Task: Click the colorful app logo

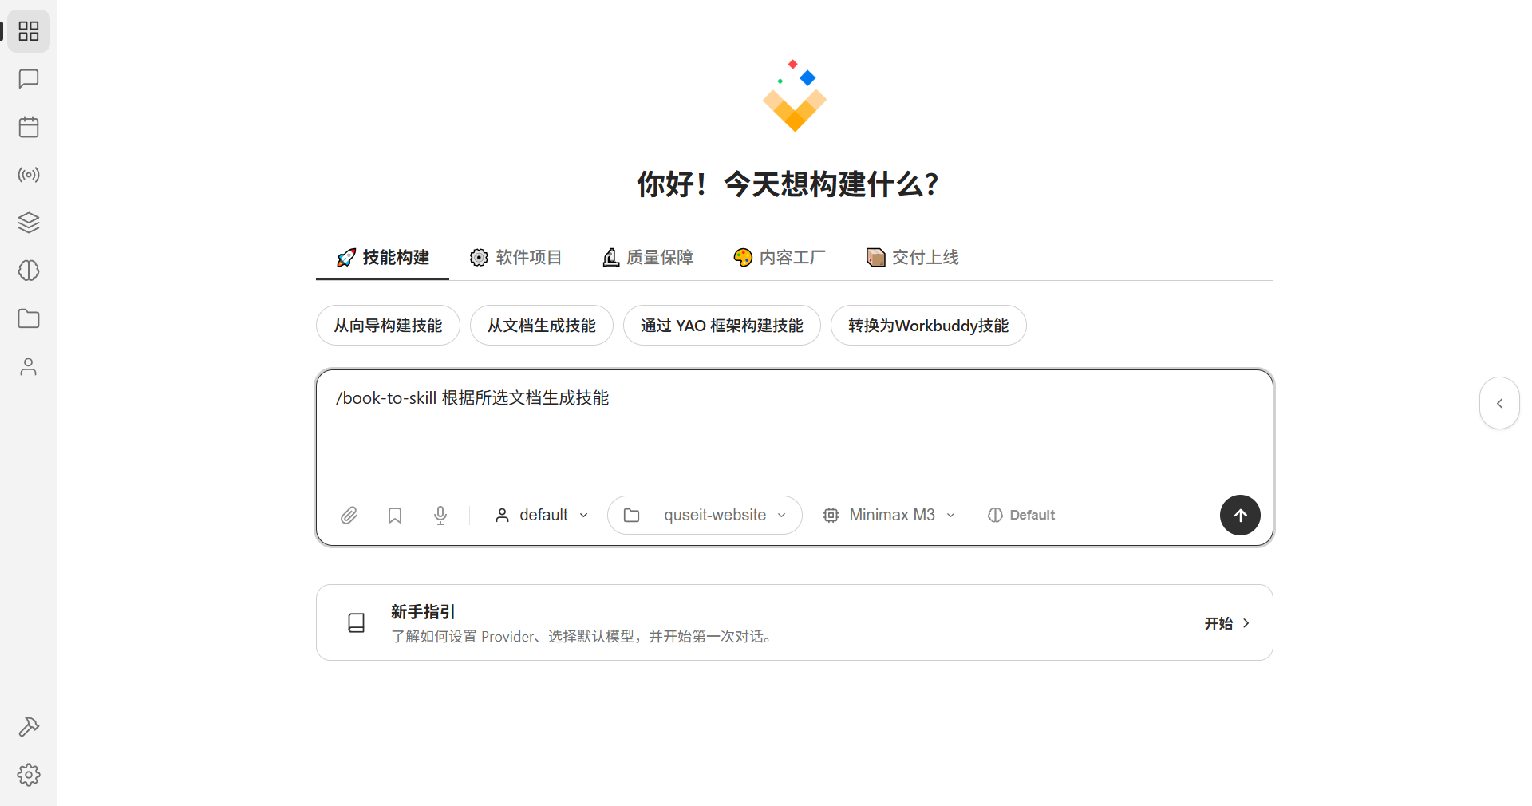Action: [x=795, y=96]
